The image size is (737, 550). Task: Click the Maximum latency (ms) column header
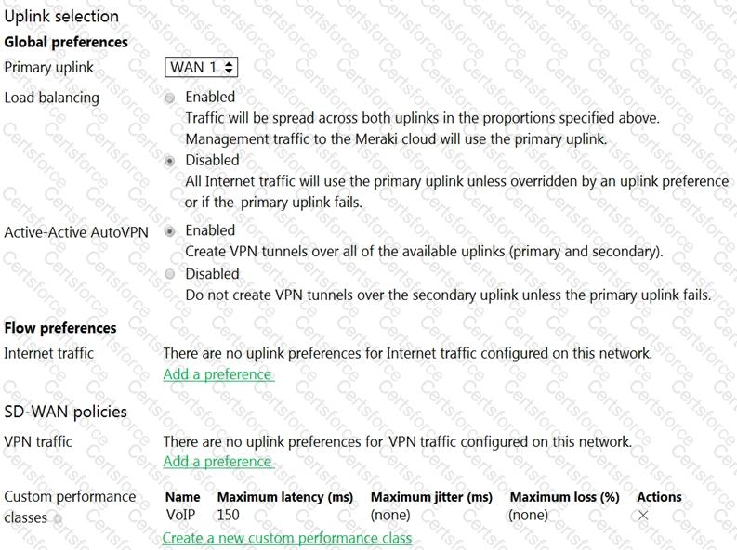coord(285,497)
